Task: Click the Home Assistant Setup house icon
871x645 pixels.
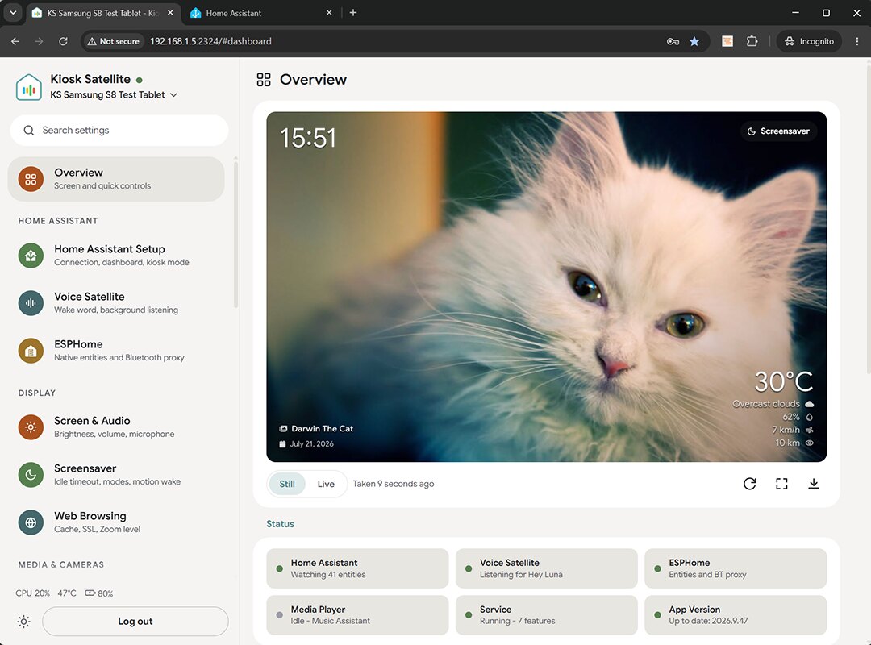Action: pyautogui.click(x=31, y=256)
